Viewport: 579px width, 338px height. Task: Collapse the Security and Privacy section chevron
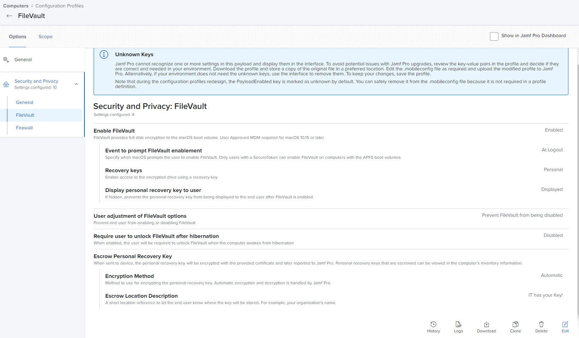[x=76, y=84]
